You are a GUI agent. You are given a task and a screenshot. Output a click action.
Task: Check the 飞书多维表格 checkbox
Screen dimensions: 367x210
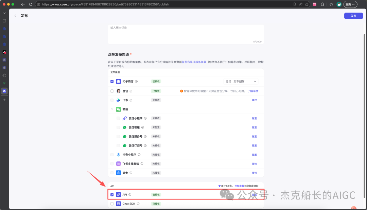coord(112,164)
